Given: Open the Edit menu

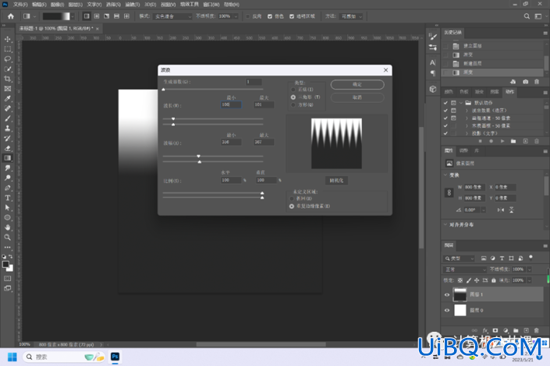Looking at the screenshot, I should [x=39, y=5].
